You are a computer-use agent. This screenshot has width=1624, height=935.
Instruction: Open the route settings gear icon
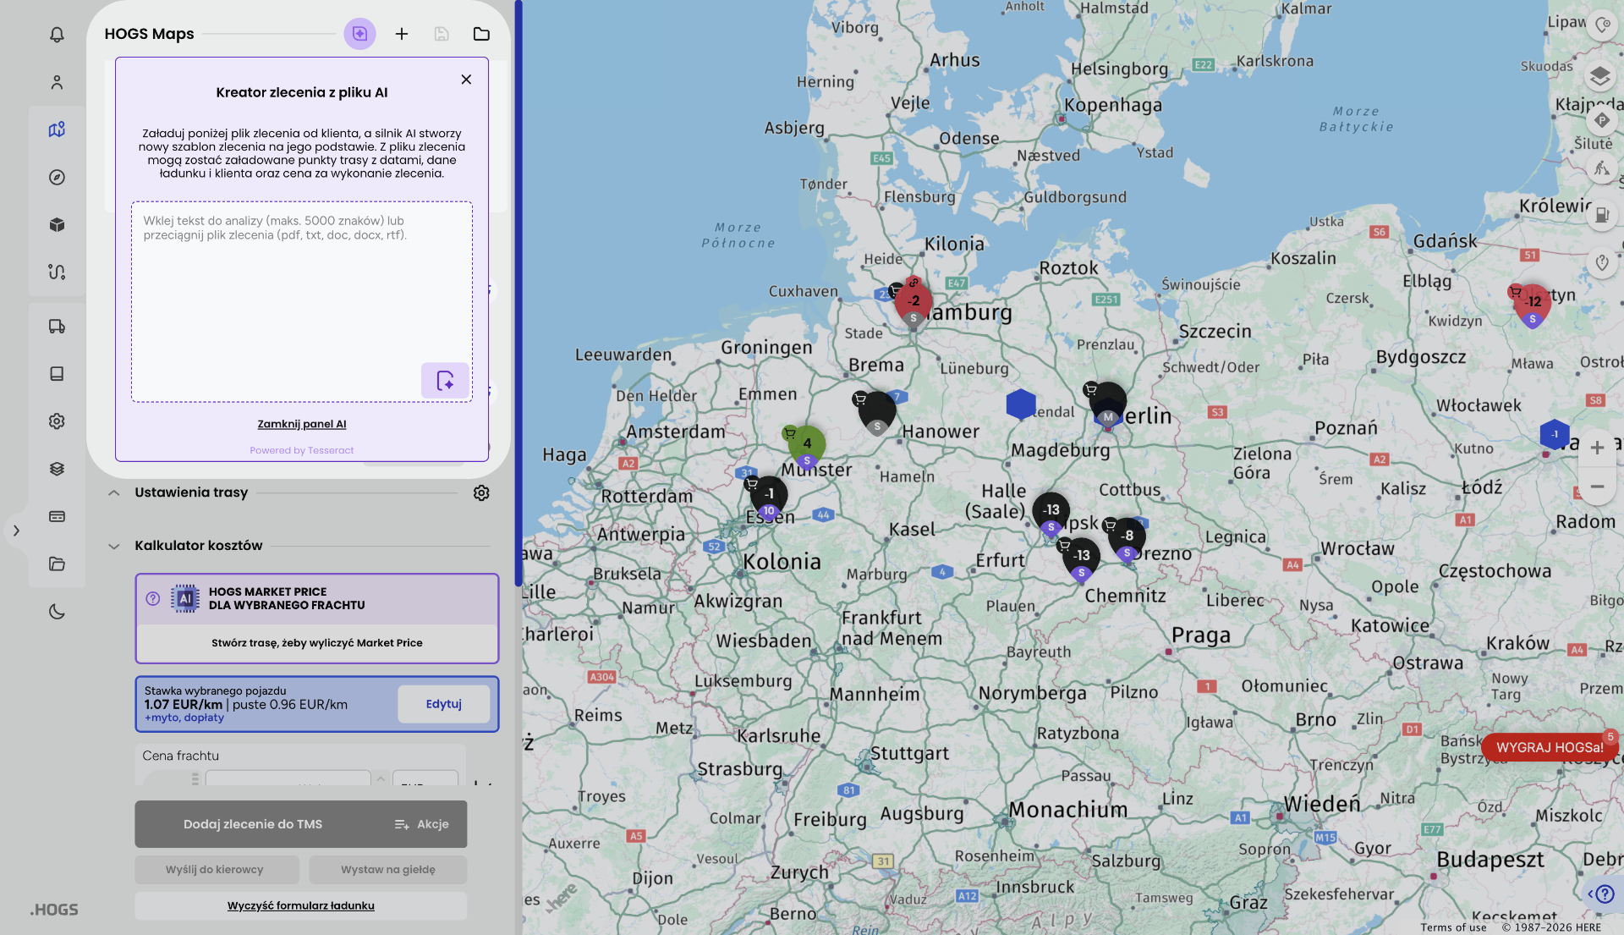(x=481, y=492)
